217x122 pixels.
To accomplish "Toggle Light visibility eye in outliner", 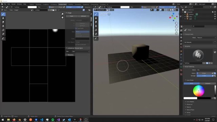I will click(x=215, y=19).
